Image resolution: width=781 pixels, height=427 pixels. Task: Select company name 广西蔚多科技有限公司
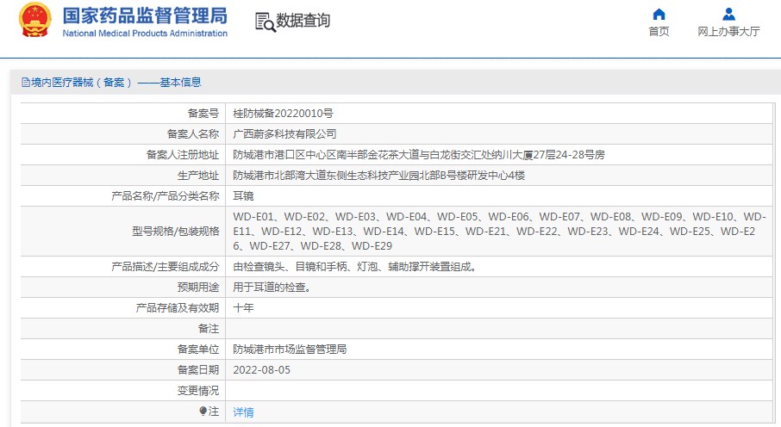point(284,134)
